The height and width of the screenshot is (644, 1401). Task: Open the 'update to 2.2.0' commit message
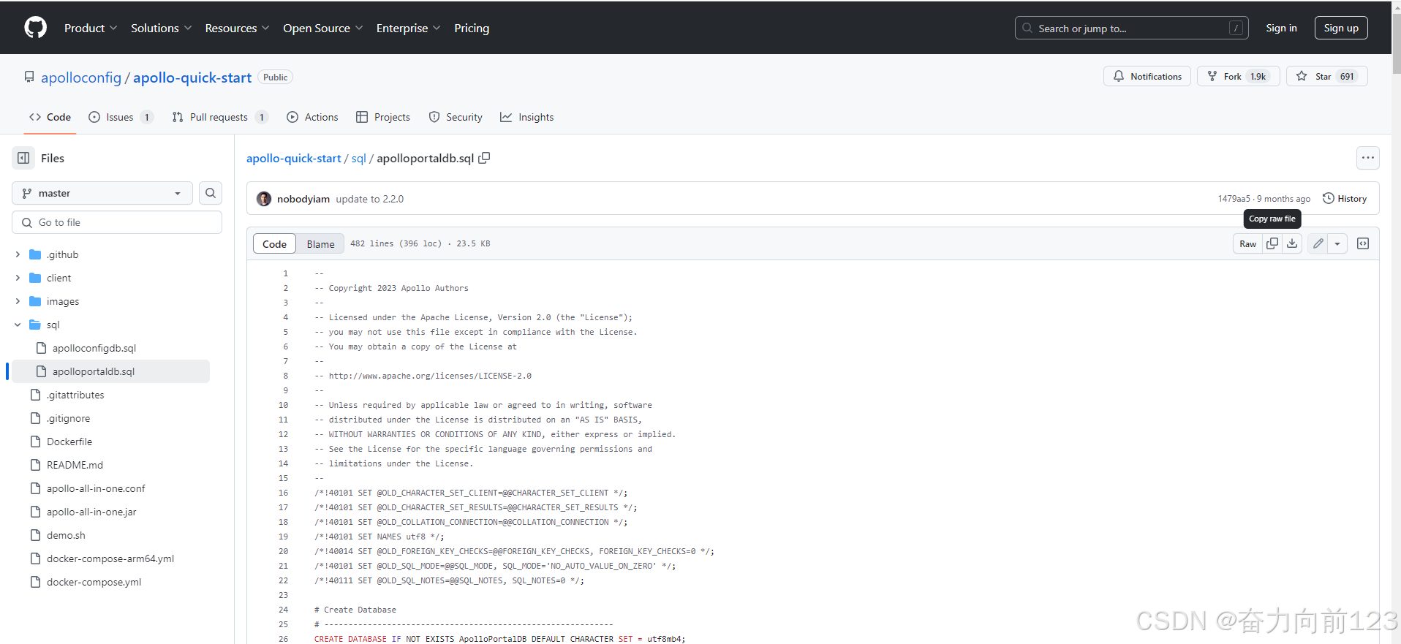pyautogui.click(x=370, y=199)
